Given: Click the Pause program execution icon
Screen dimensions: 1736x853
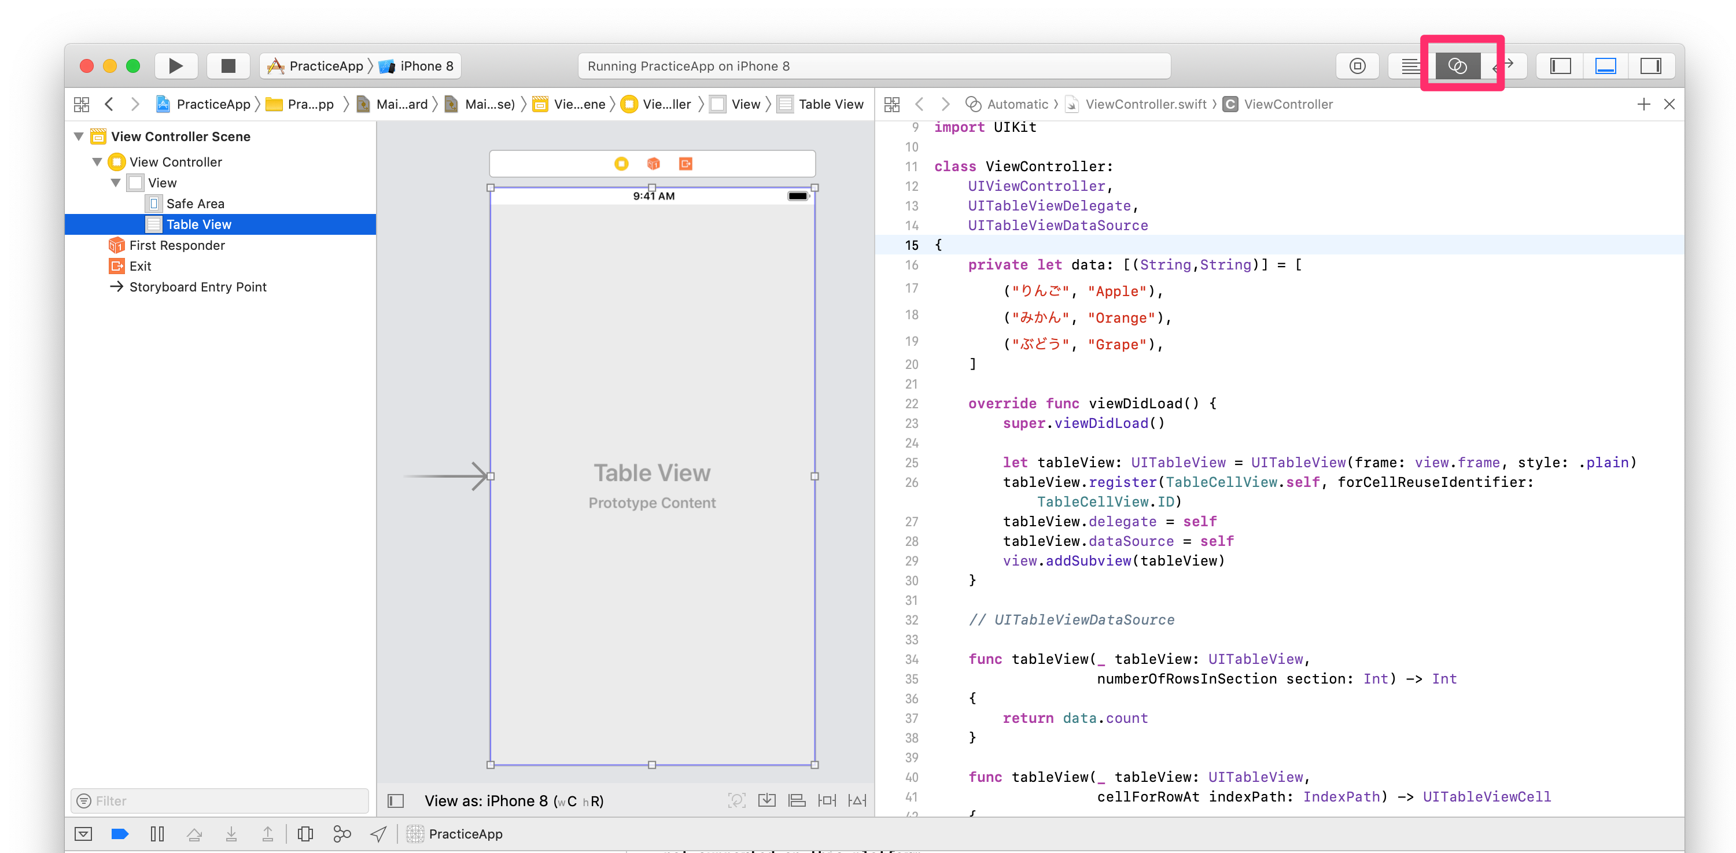Looking at the screenshot, I should point(157,834).
